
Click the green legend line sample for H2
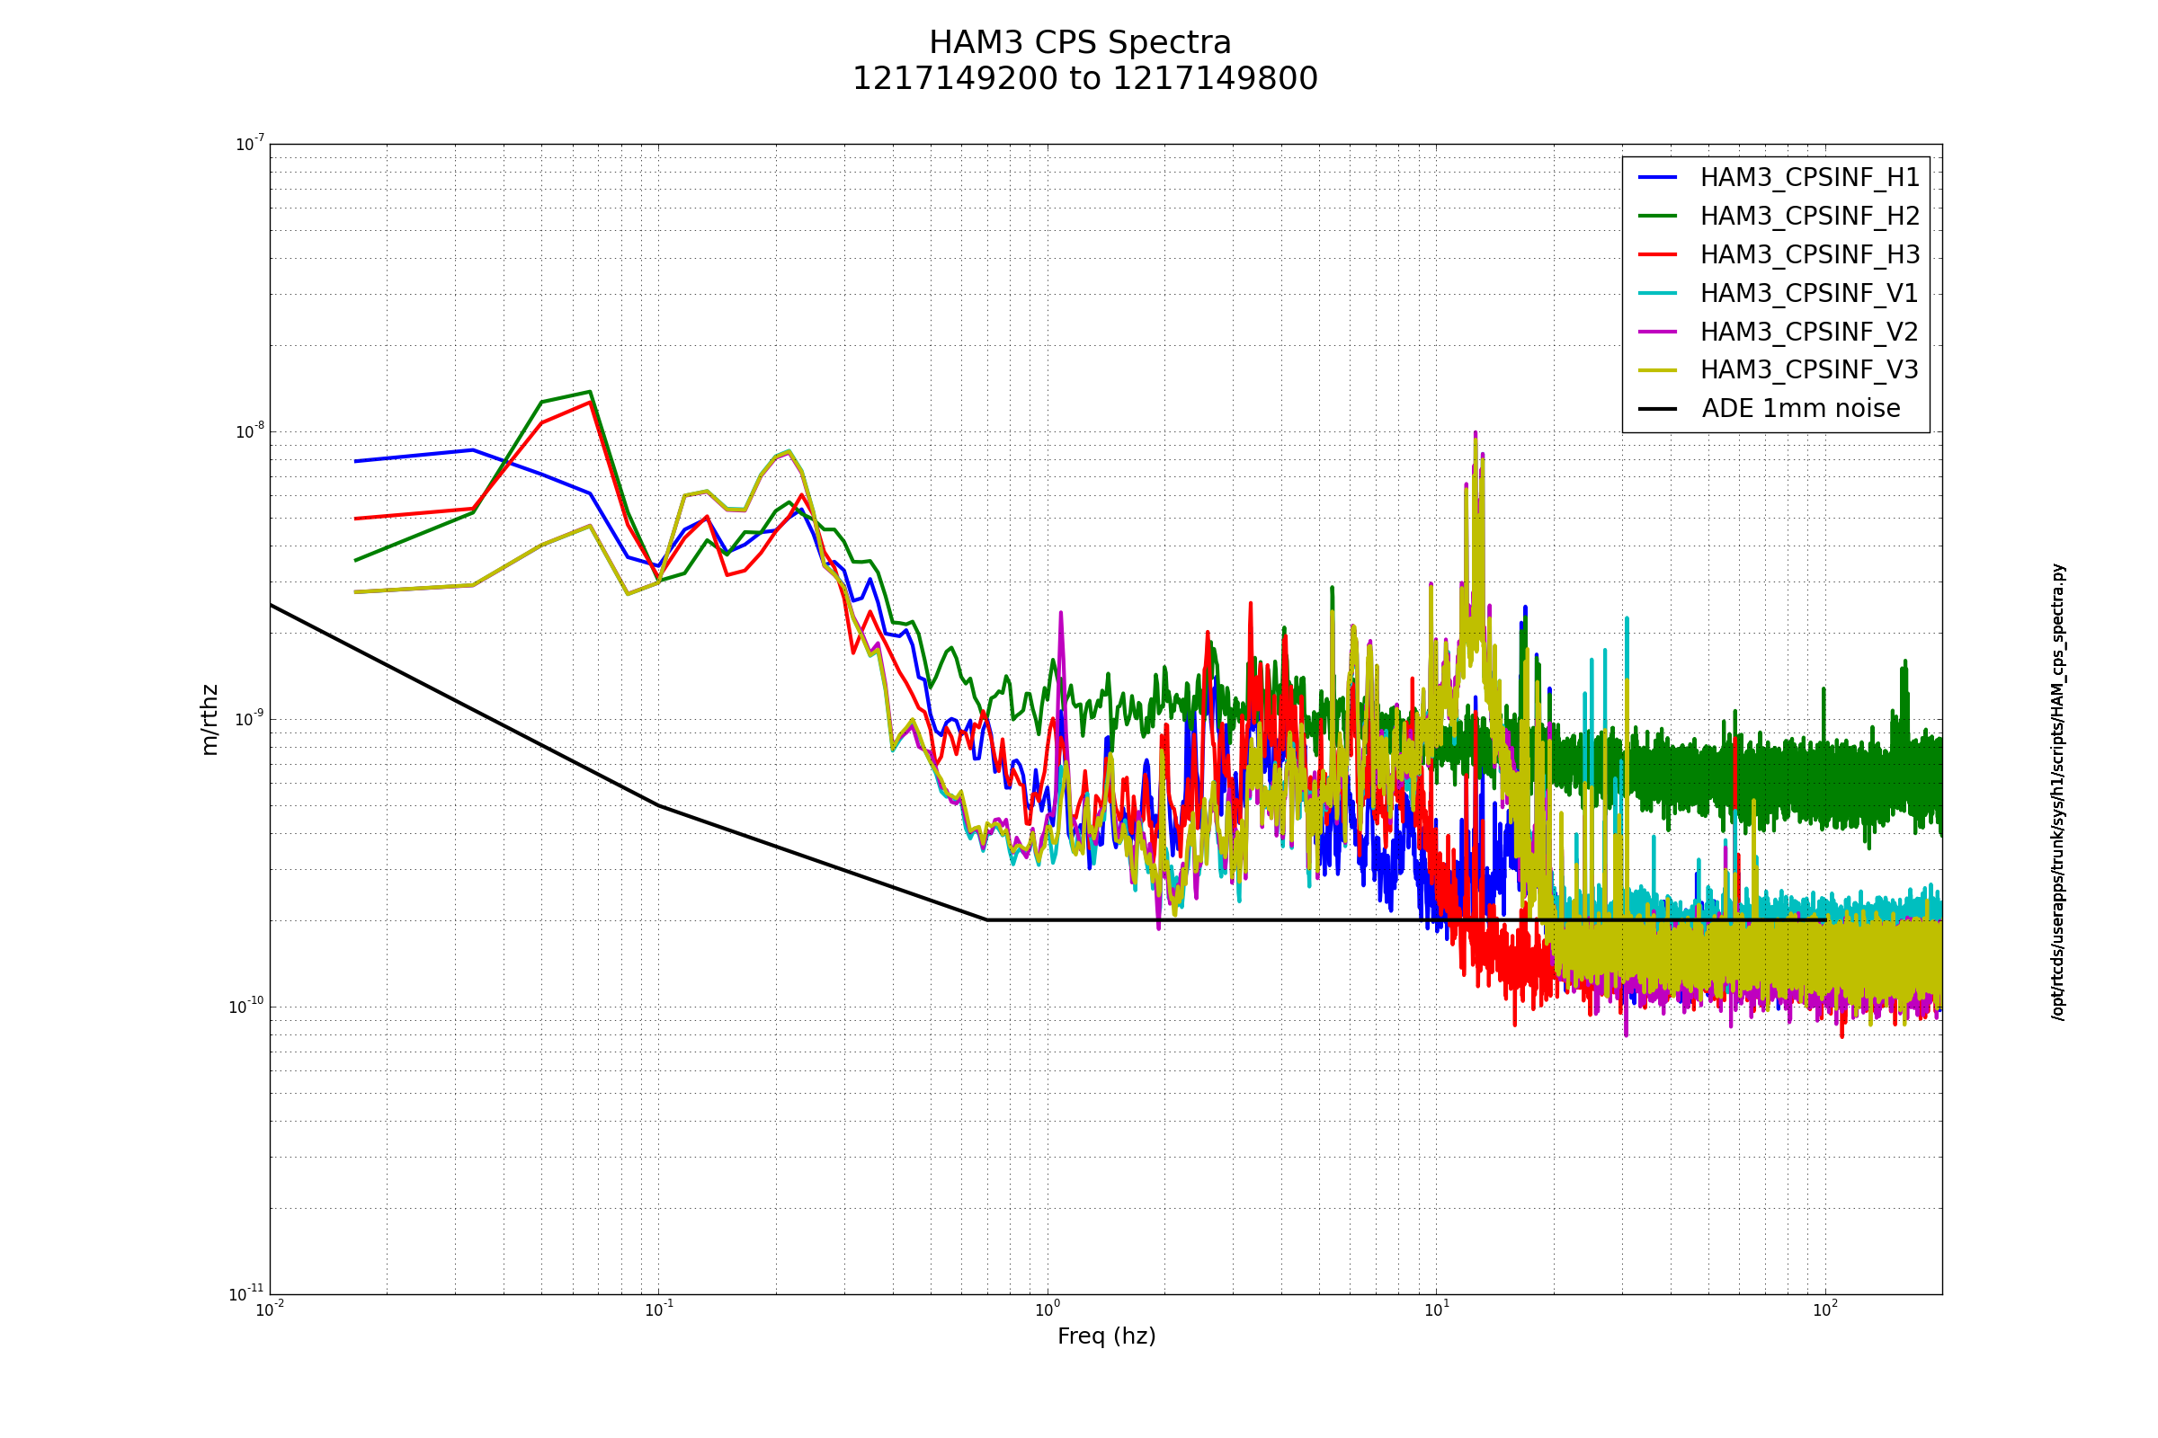1657,216
